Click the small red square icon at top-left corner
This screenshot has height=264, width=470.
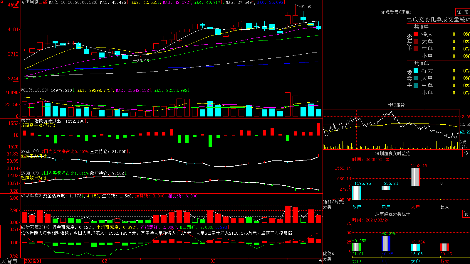click(x=1, y=1)
